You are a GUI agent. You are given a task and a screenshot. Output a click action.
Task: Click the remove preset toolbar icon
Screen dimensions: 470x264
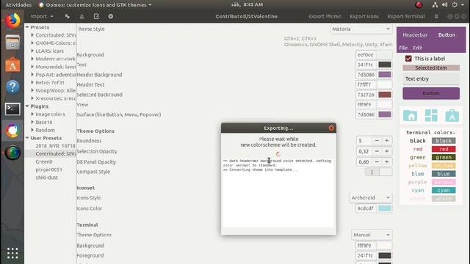coord(111,16)
